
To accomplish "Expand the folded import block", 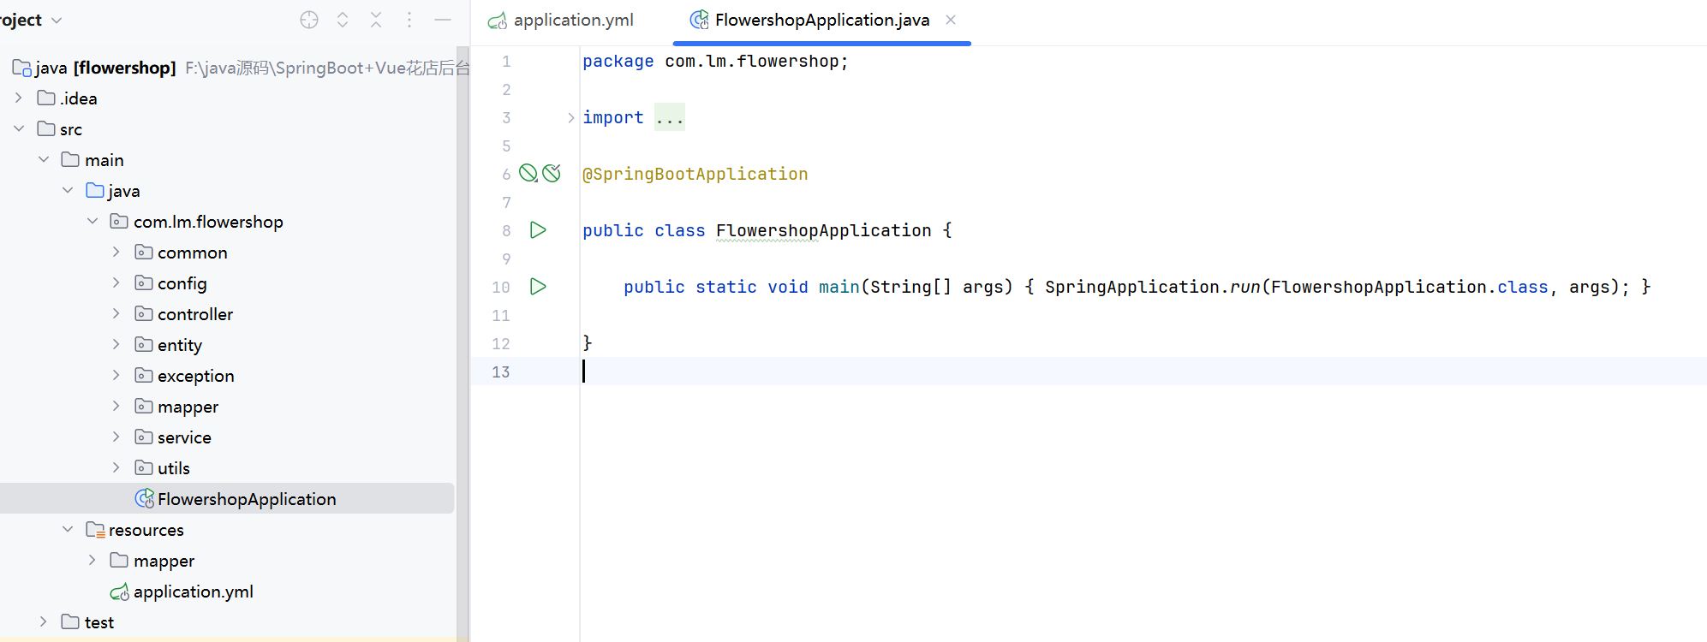I will point(570,118).
